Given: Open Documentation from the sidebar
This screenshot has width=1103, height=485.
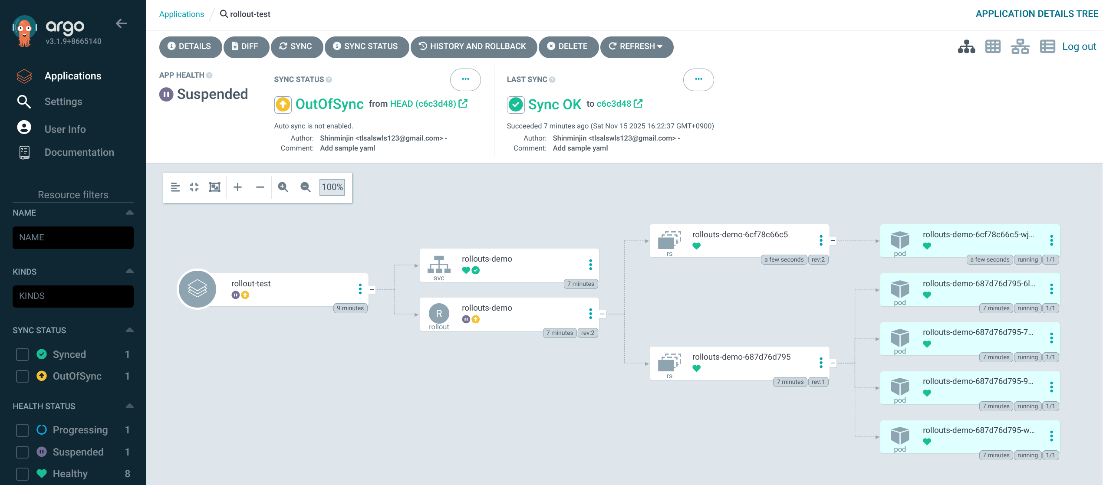Looking at the screenshot, I should [x=79, y=152].
